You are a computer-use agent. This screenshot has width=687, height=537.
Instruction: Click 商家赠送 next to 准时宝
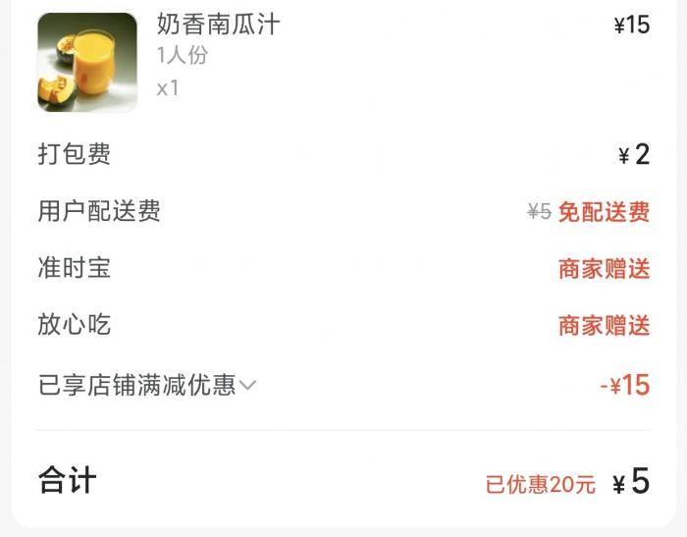[x=605, y=268]
